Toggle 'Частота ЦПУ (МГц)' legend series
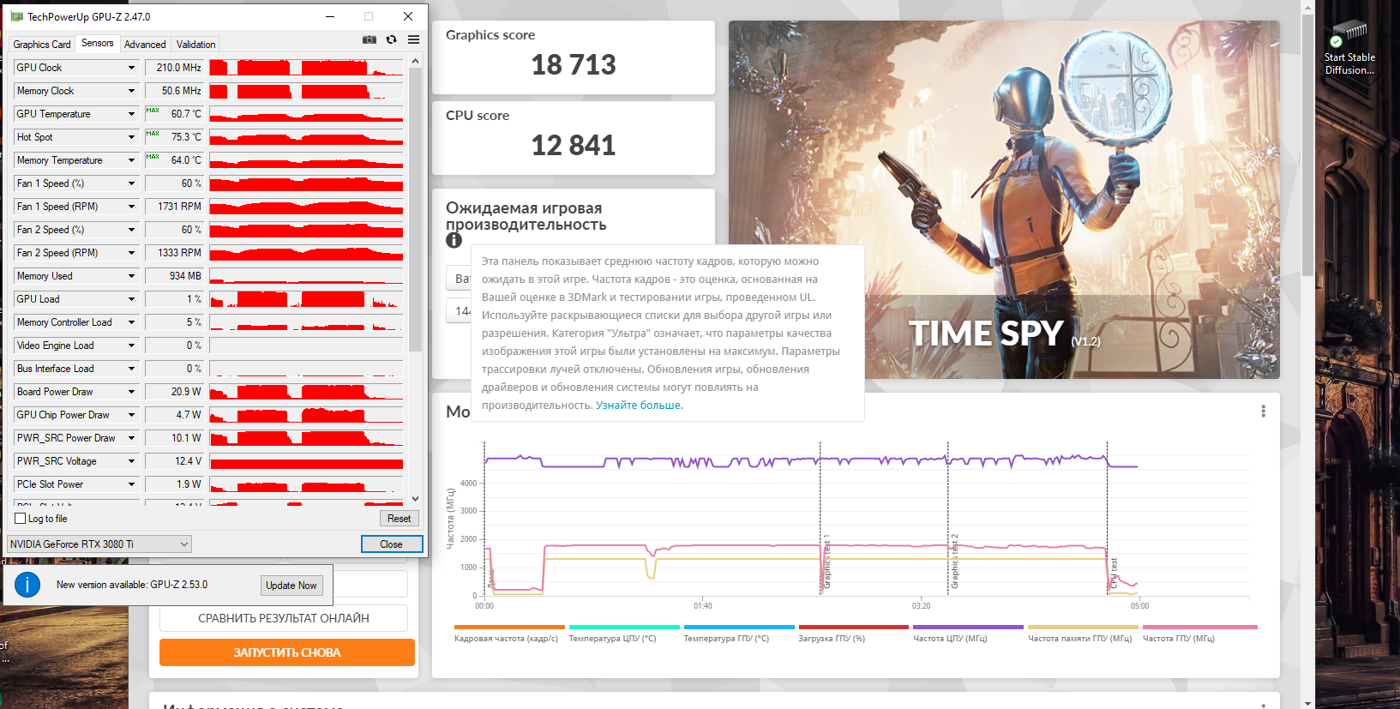The image size is (1400, 709). (x=968, y=634)
